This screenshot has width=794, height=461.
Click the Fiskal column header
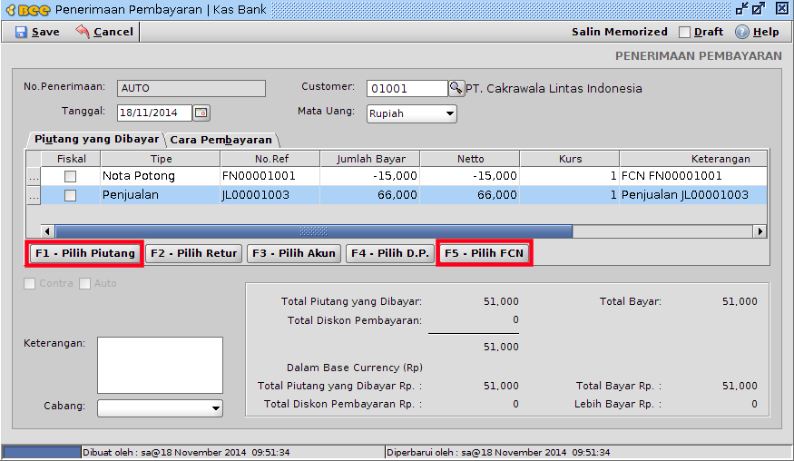click(72, 159)
